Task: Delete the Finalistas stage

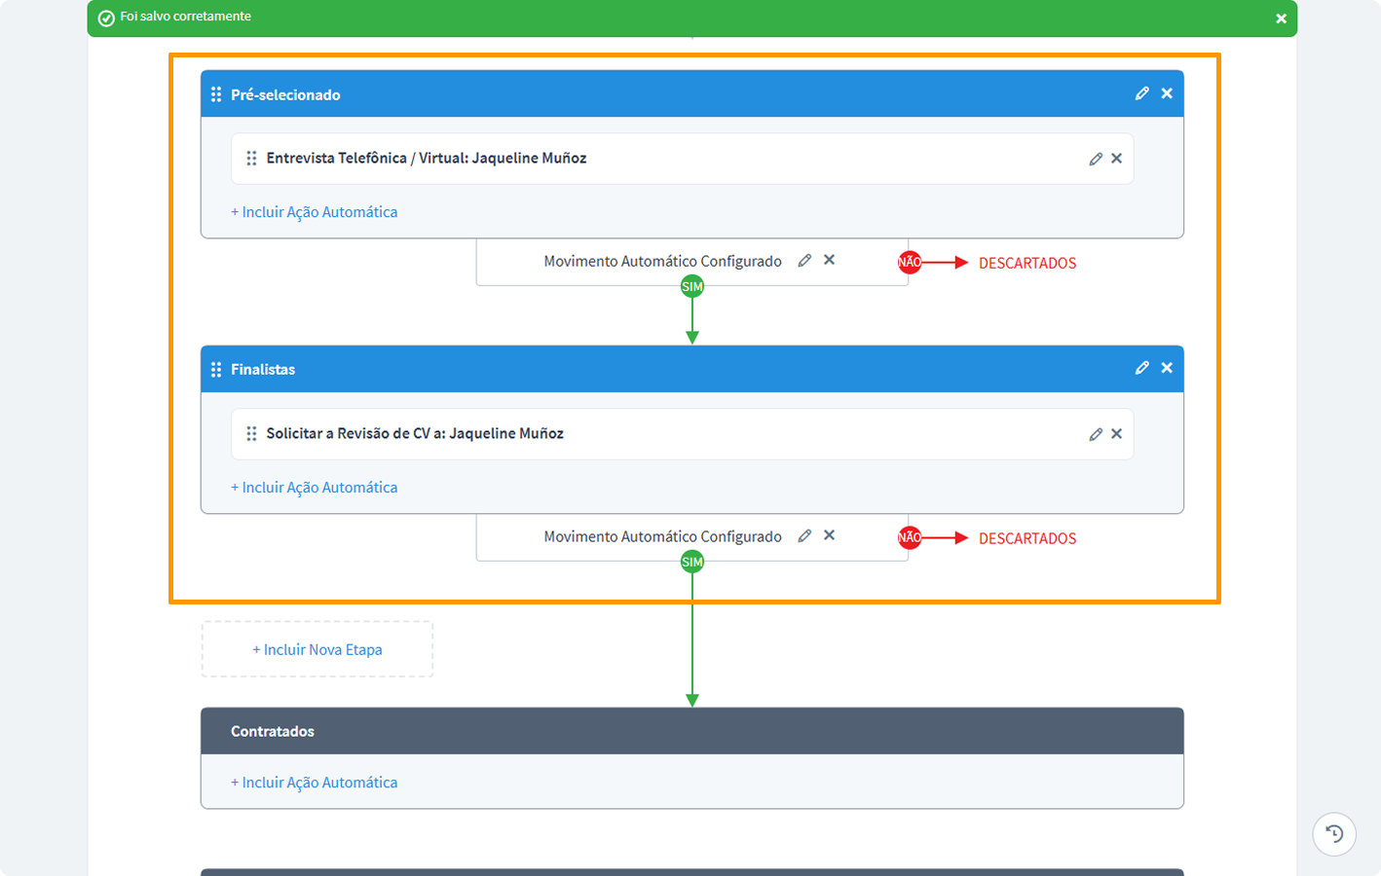Action: pyautogui.click(x=1167, y=368)
